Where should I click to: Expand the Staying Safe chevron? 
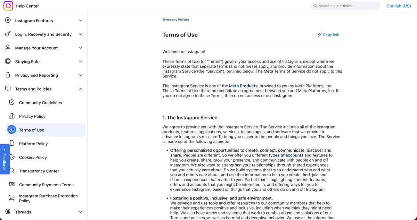tap(81, 62)
